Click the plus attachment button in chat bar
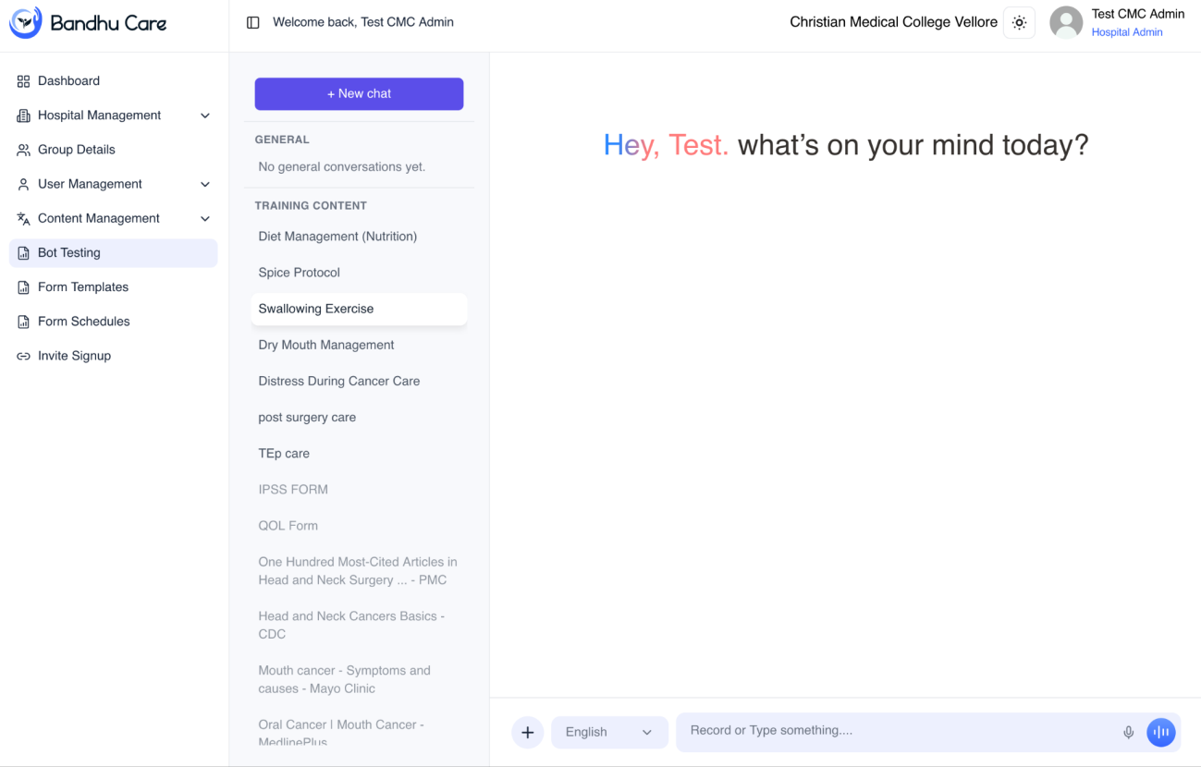The width and height of the screenshot is (1201, 767). (528, 733)
